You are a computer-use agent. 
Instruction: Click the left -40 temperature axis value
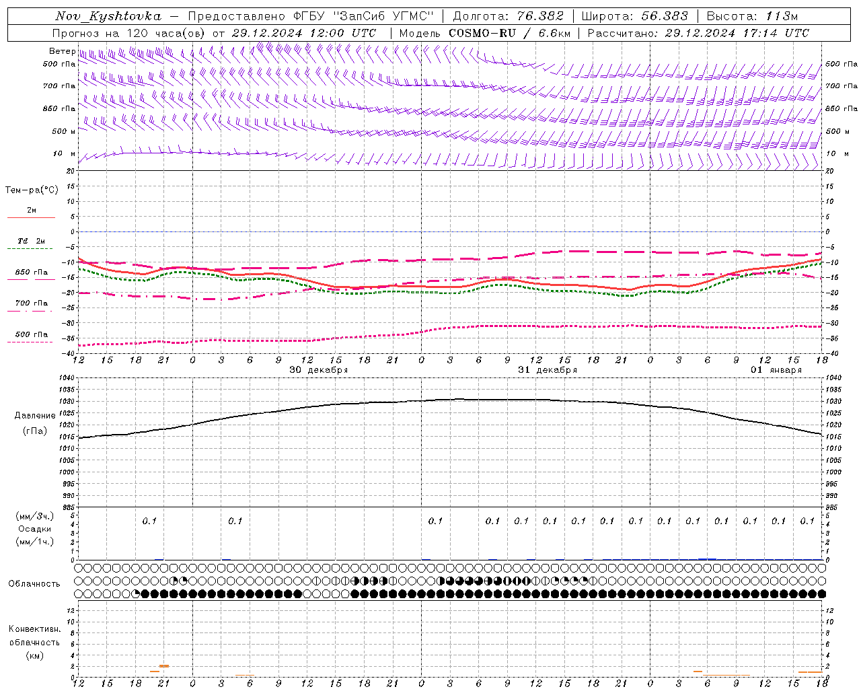pyautogui.click(x=69, y=353)
